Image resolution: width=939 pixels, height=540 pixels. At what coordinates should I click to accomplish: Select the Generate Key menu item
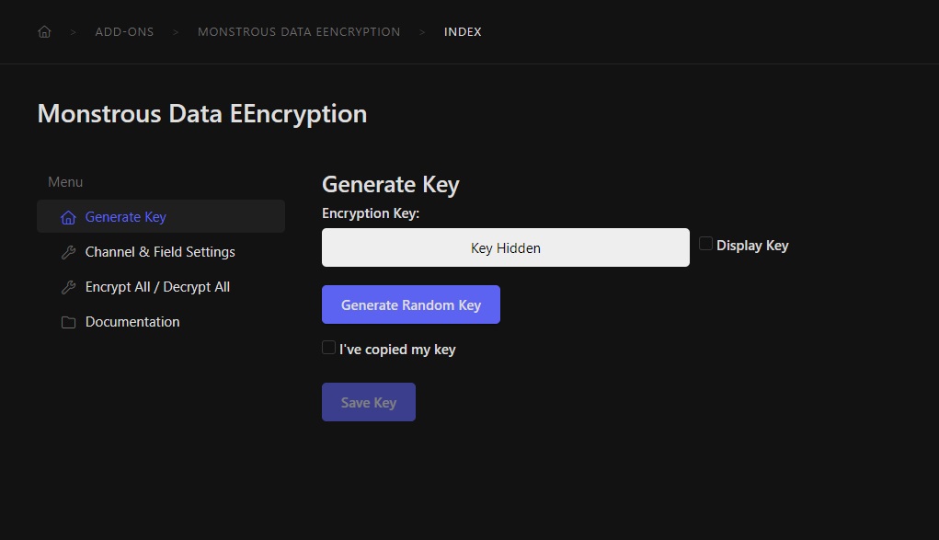click(x=124, y=216)
